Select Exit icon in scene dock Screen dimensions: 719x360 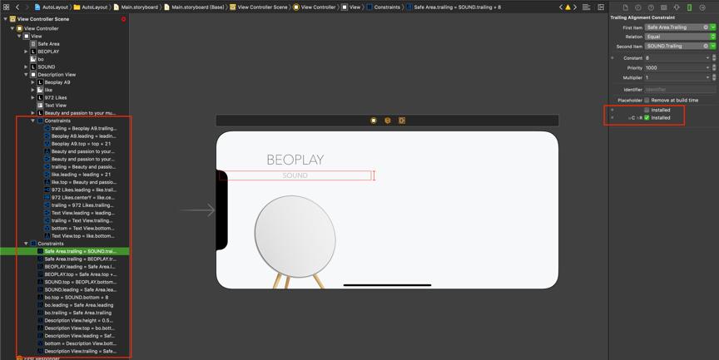pos(402,121)
